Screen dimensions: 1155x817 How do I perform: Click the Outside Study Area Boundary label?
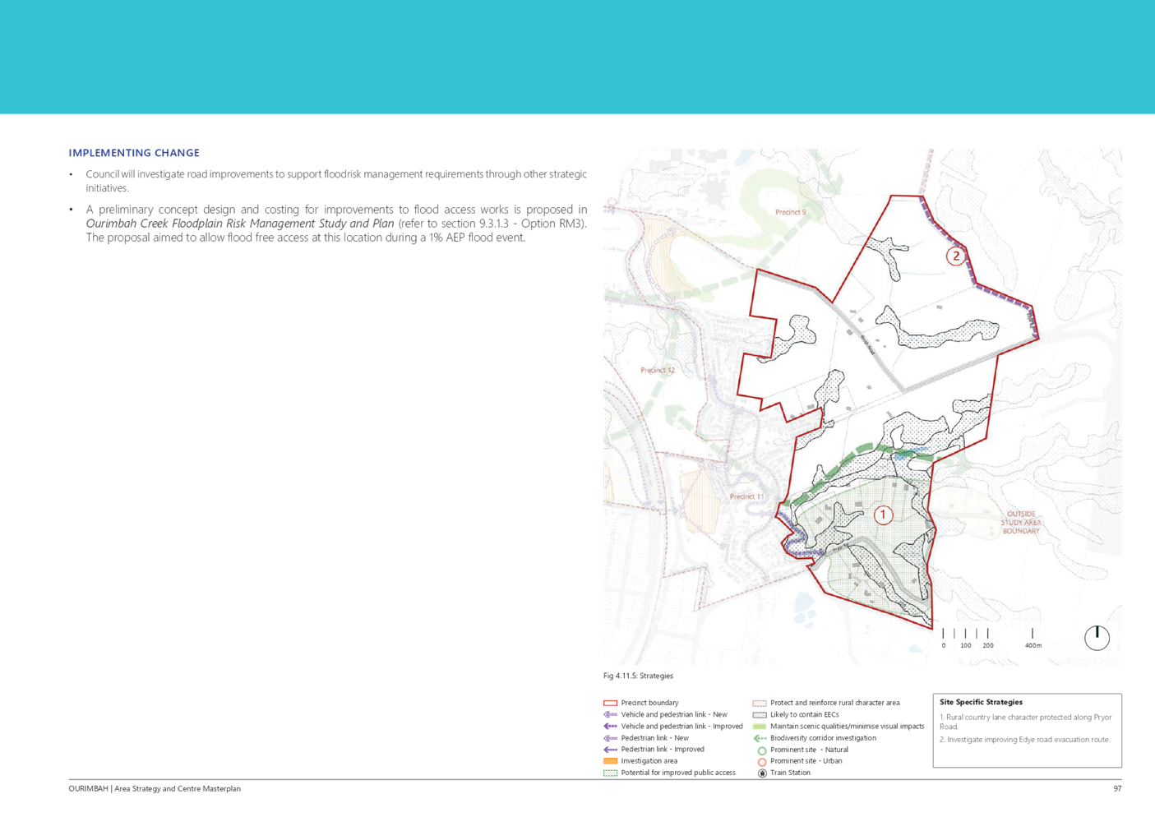point(1020,523)
